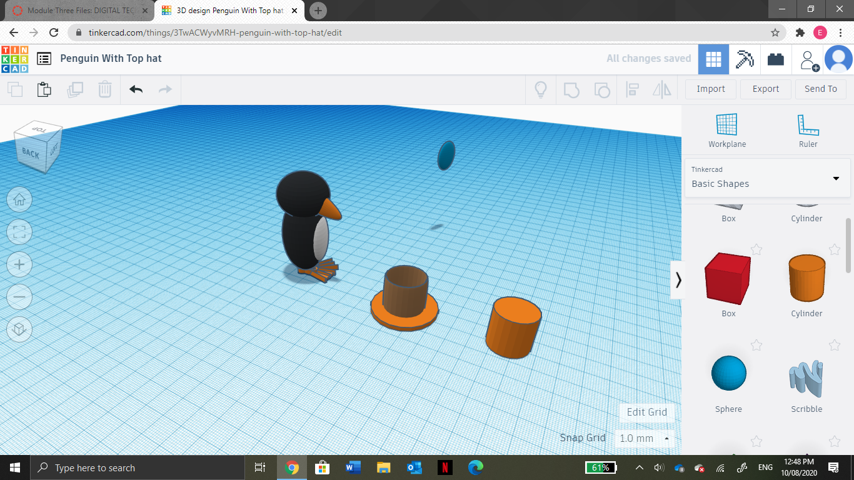Click the Home view icon
Viewport: 854px width, 480px height.
point(19,200)
